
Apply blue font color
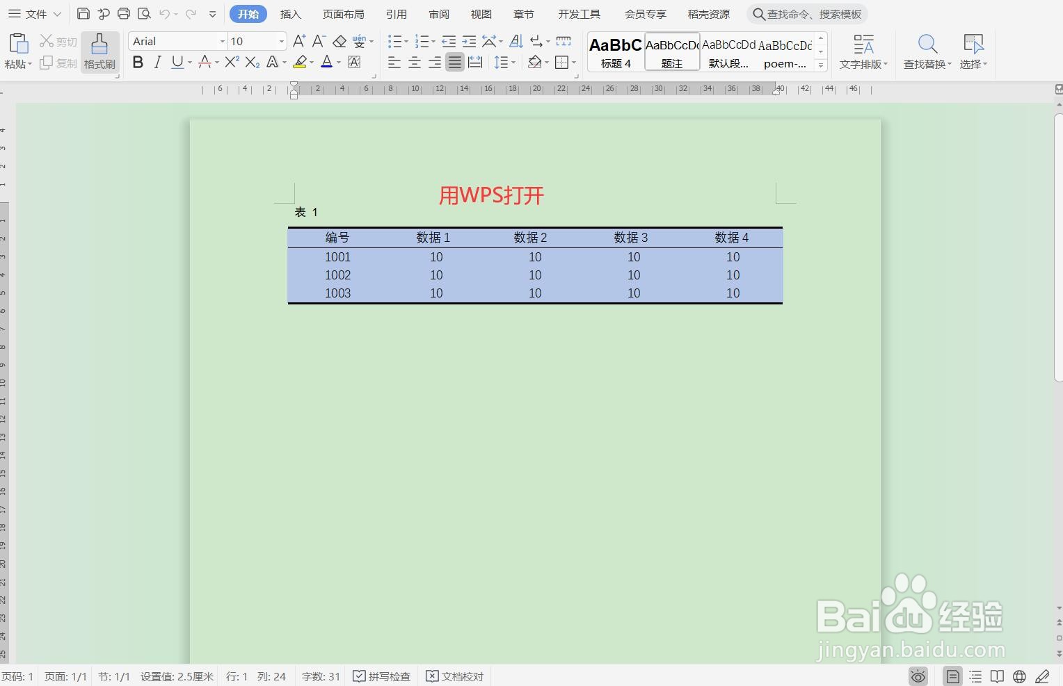(x=327, y=63)
